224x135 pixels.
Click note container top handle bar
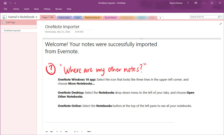[132, 39]
